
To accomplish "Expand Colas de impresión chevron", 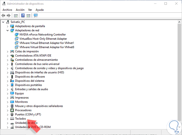I will pos(8,52).
